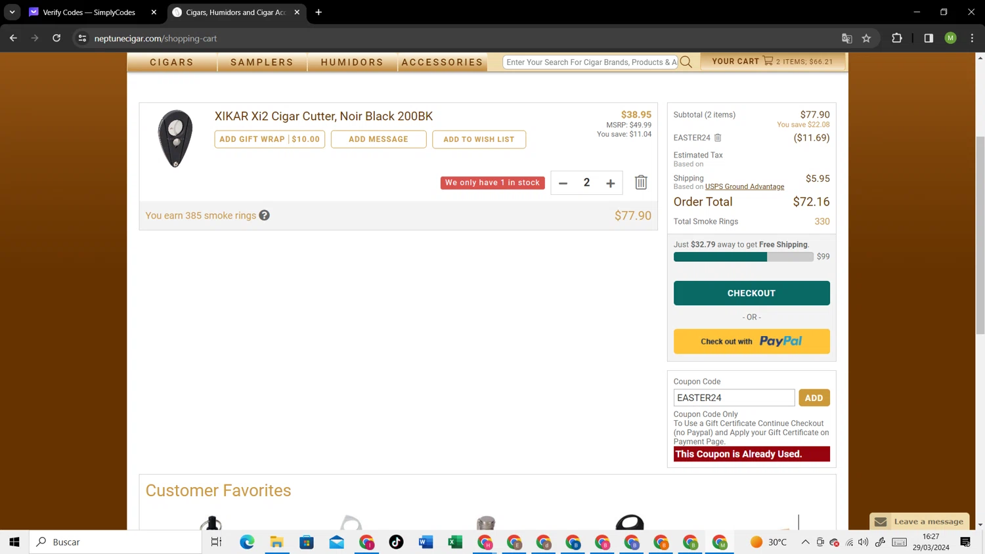Click Customer Favorites heading
This screenshot has width=985, height=554.
(218, 491)
